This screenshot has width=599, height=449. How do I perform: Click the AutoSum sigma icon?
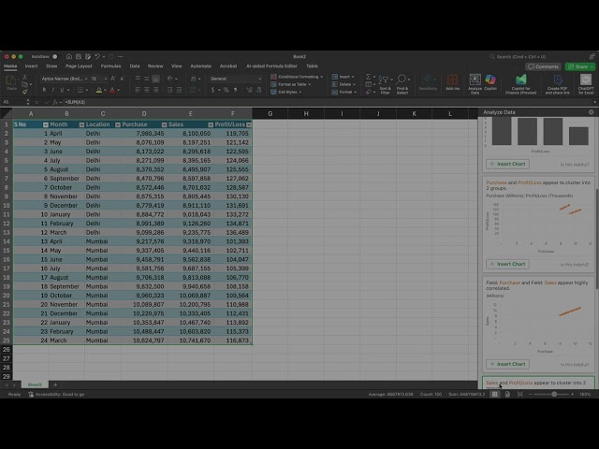368,77
